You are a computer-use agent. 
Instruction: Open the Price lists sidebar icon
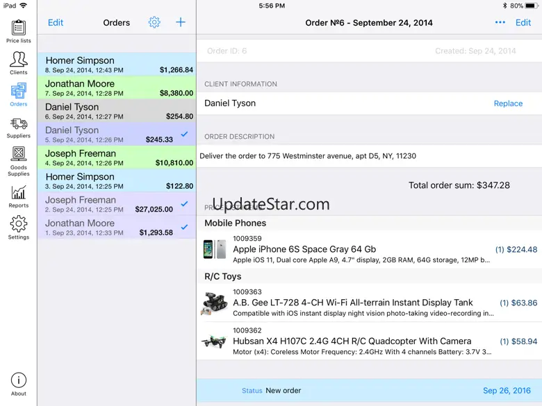point(19,28)
